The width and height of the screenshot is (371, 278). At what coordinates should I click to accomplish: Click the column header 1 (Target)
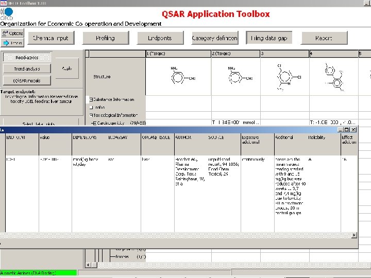click(x=178, y=54)
